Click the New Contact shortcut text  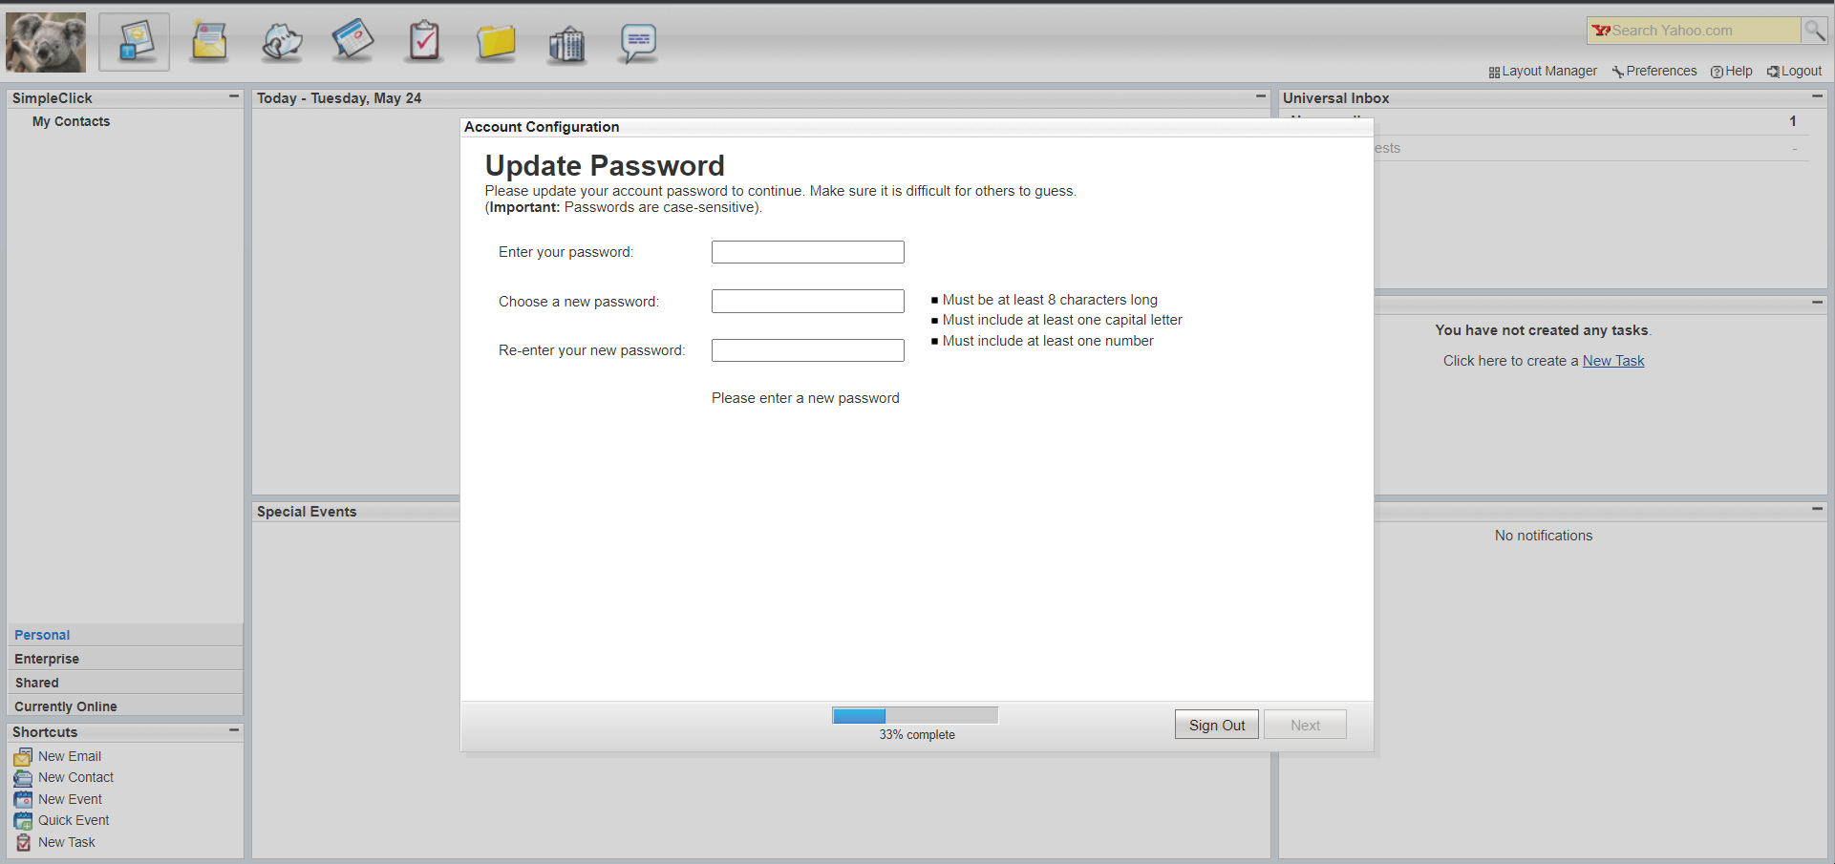click(x=75, y=777)
